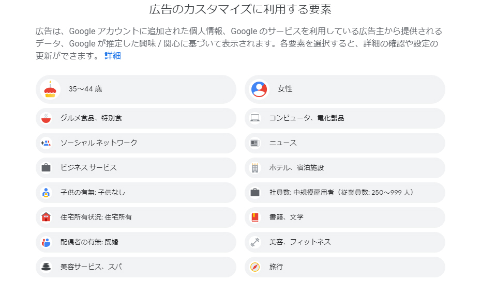
Task: Click the compass travel icon
Action: (x=255, y=267)
